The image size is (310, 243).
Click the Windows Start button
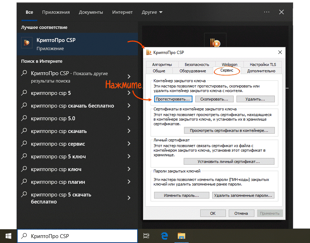8,236
